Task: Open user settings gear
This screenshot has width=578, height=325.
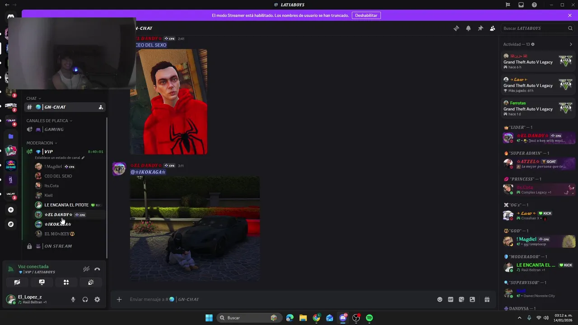Action: point(97,299)
